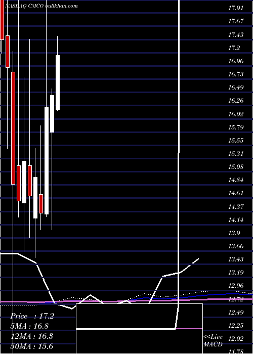Click the 12MA : 16.3 readout
This screenshot has width=253, height=354.
click(x=32, y=336)
